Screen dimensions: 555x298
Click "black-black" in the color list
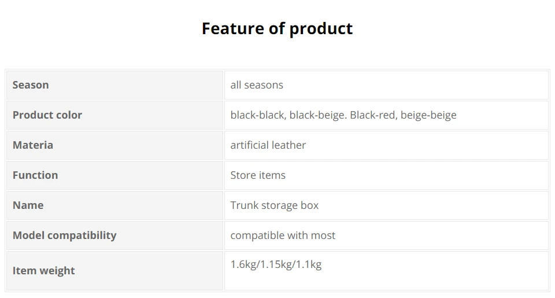pyautogui.click(x=257, y=115)
